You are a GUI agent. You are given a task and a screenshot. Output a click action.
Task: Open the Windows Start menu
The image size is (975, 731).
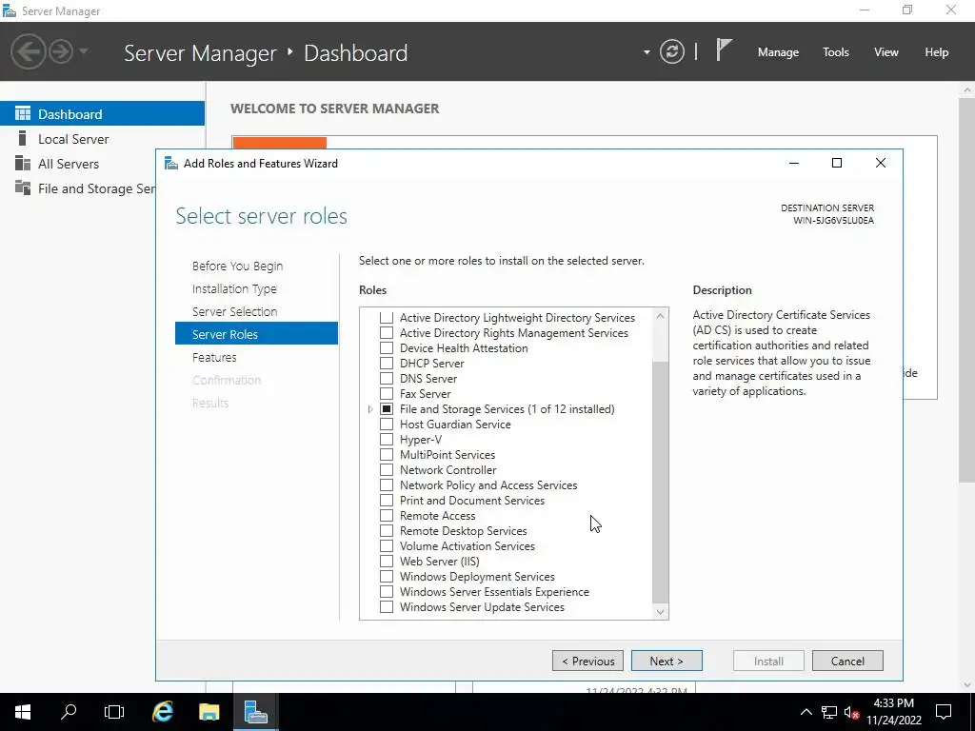pyautogui.click(x=23, y=712)
